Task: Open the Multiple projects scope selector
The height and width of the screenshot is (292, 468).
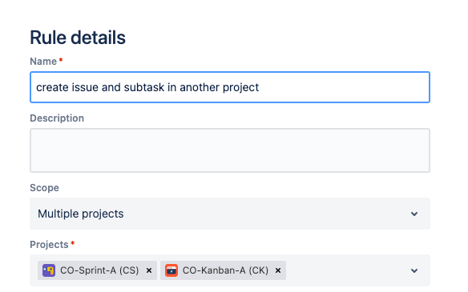Action: [230, 214]
